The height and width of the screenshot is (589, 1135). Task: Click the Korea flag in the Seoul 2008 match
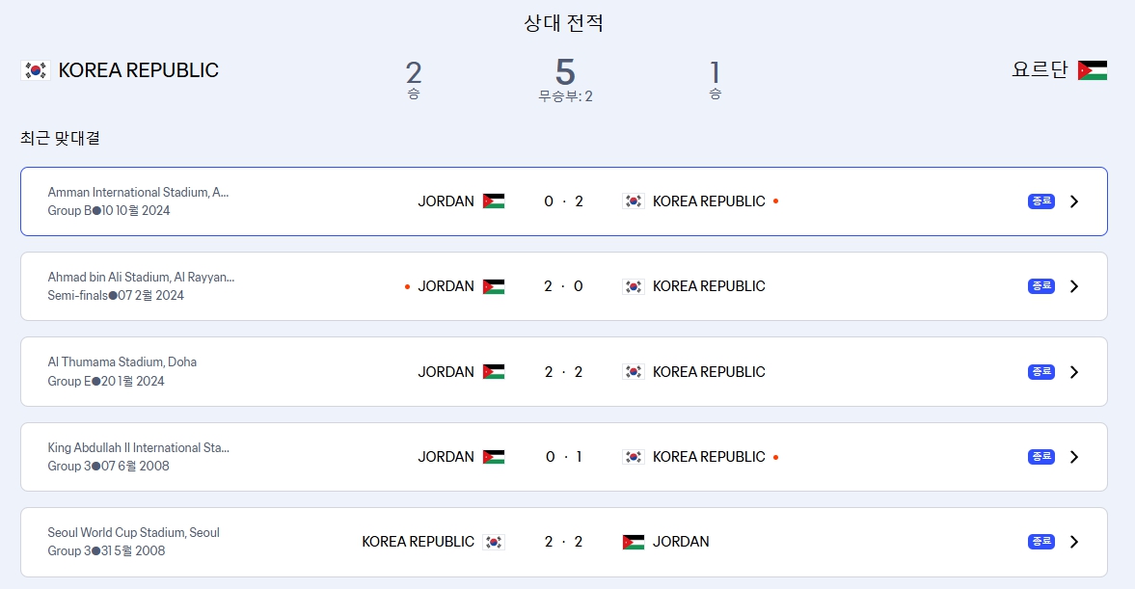pos(494,541)
